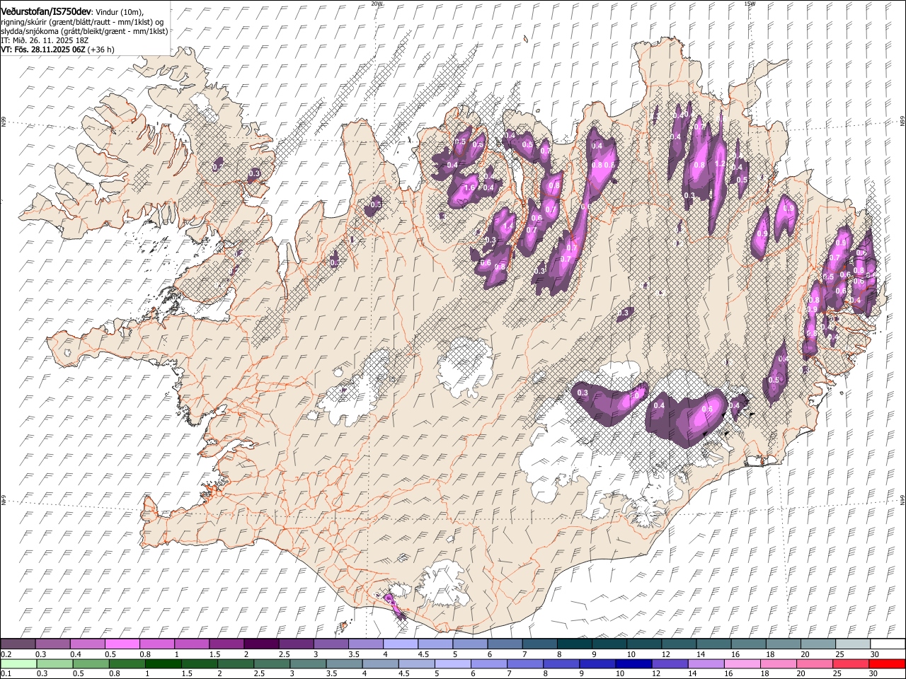Pick the deep blue rain swatch between 10 and 12
906x679 pixels.
click(x=633, y=663)
